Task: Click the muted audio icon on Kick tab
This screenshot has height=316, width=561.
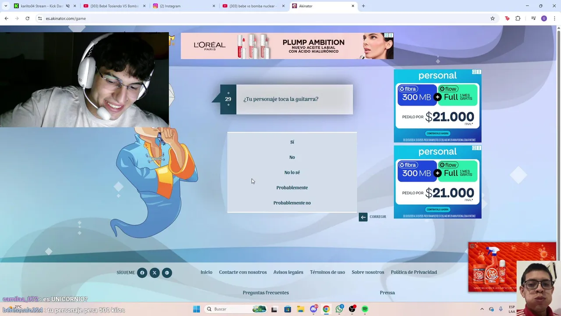Action: click(67, 6)
